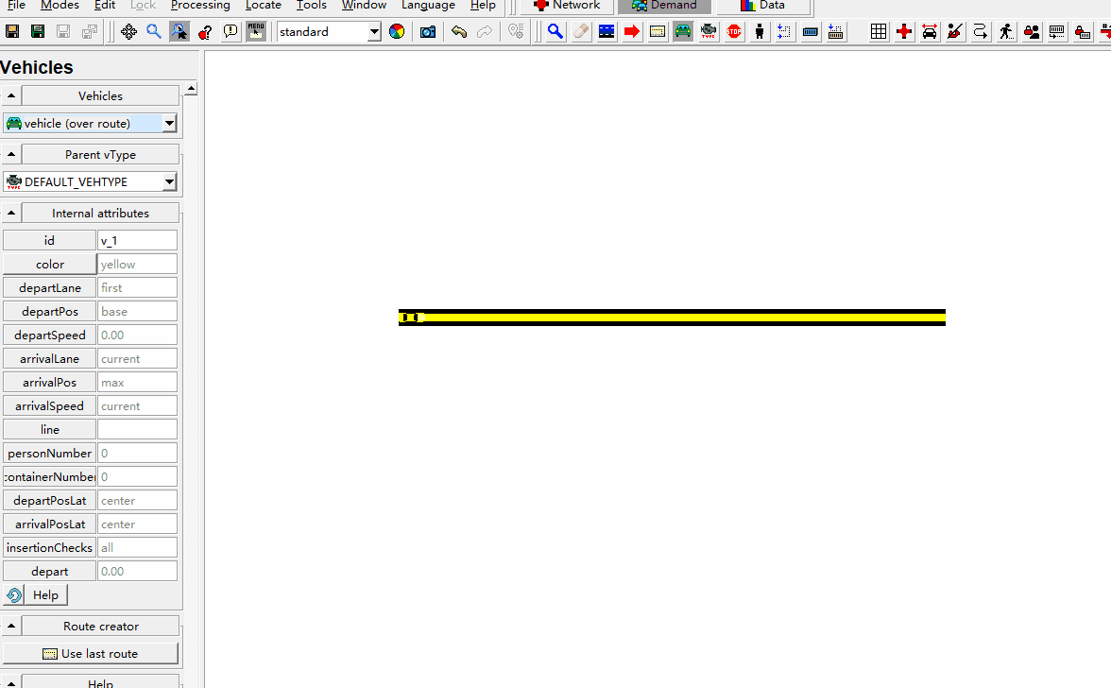Toggle the person with red pencil icon
1111x688 pixels.
click(x=955, y=32)
